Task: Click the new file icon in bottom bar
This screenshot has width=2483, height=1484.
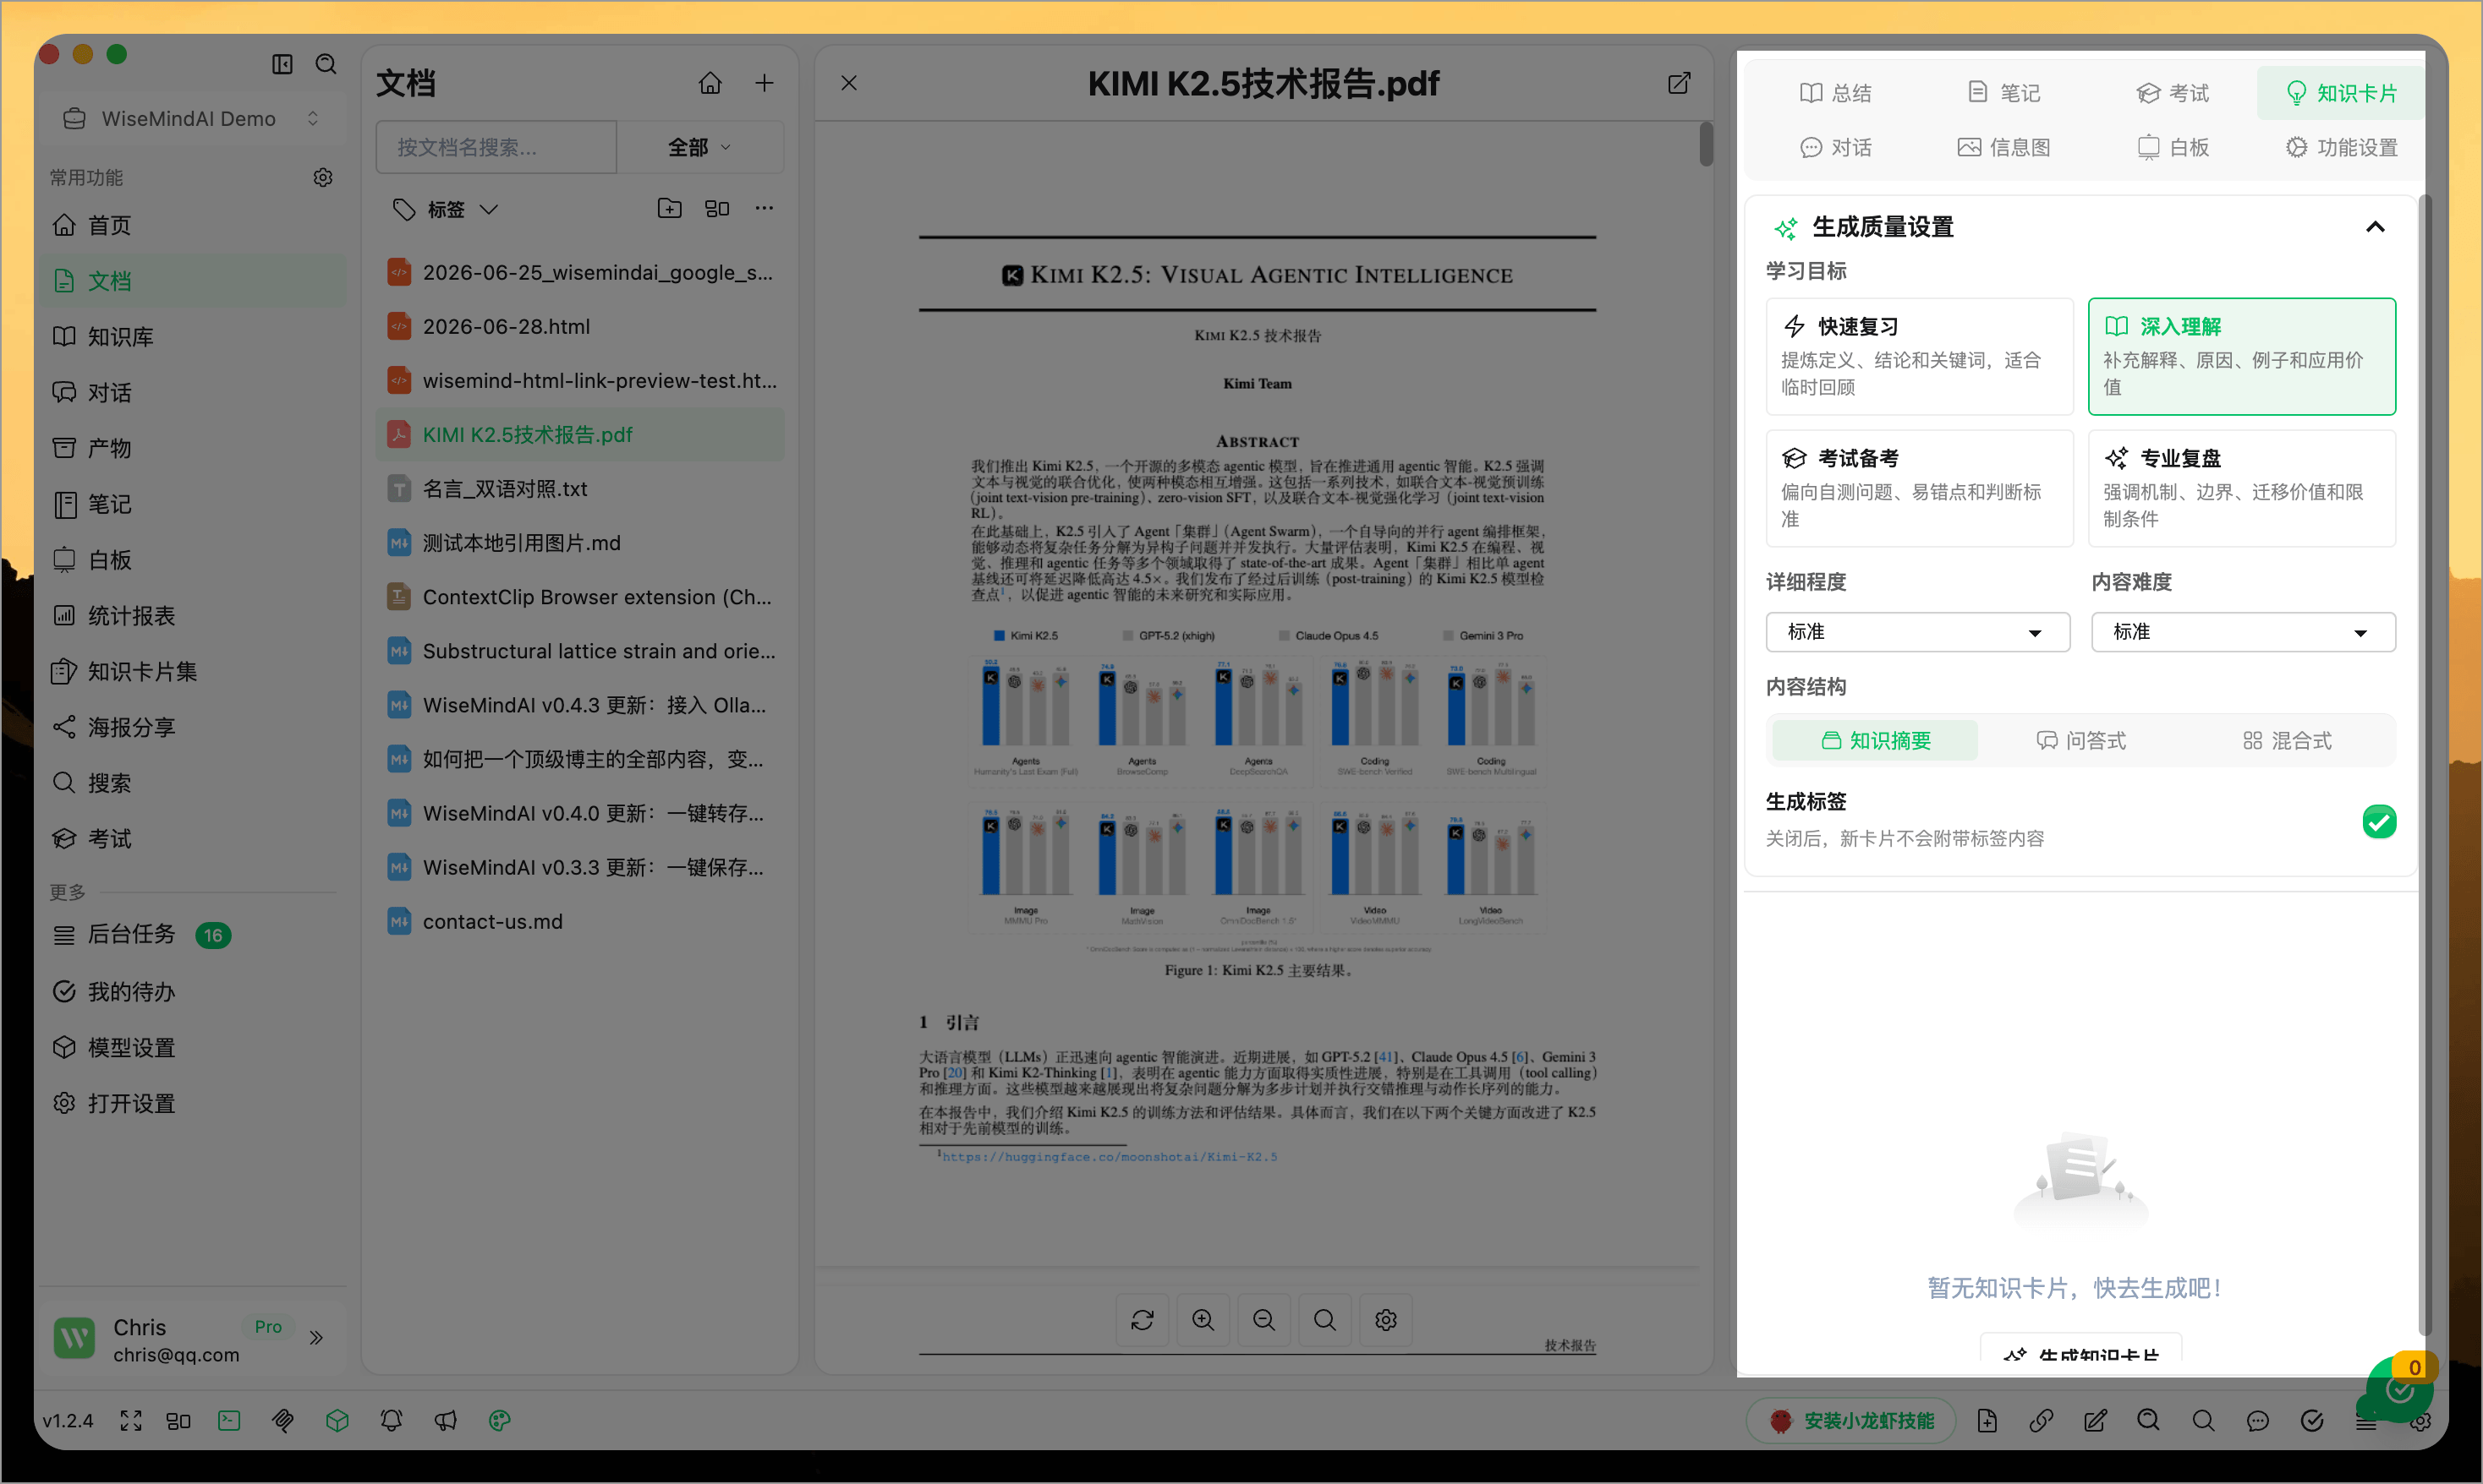Action: (x=1987, y=1421)
